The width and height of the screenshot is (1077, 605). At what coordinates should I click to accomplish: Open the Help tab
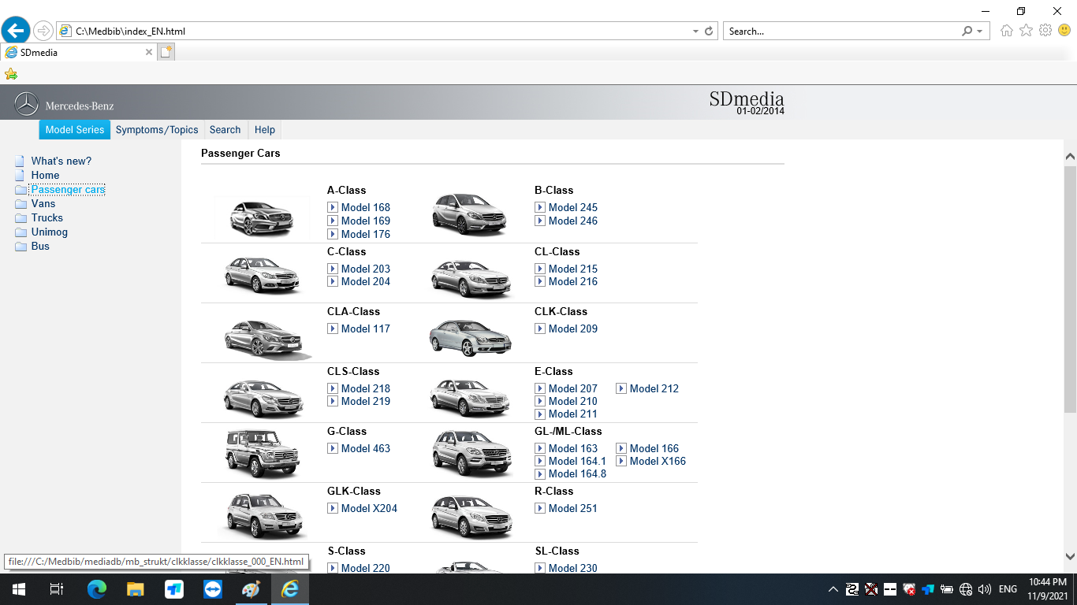(265, 130)
